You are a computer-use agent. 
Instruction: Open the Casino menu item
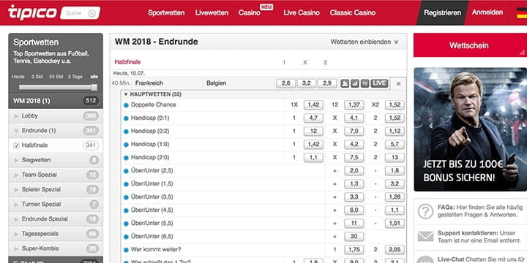pos(250,12)
